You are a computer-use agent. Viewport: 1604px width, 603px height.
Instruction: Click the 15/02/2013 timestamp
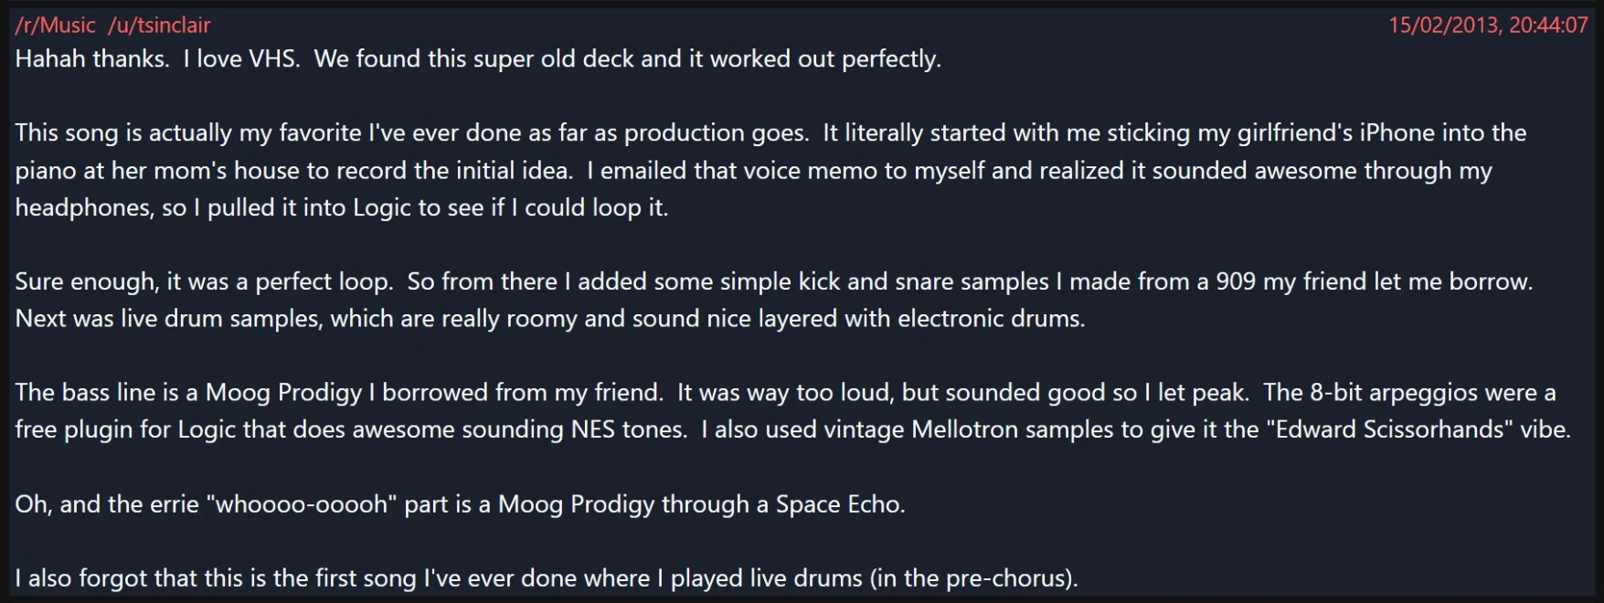1488,25
